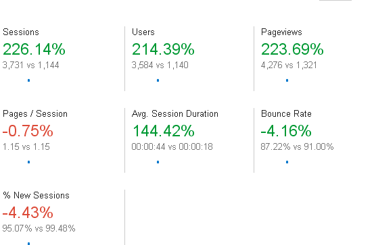Open the Bounce Rate sparkline chart
Image resolution: width=374 pixels, height=245 pixels.
[287, 162]
